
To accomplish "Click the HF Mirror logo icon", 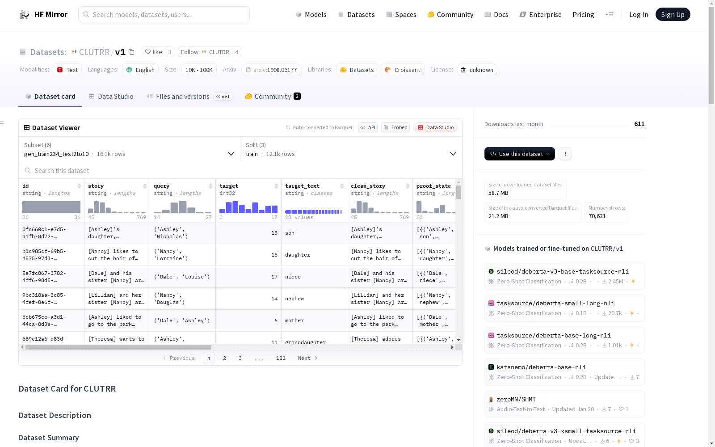I will pyautogui.click(x=25, y=15).
